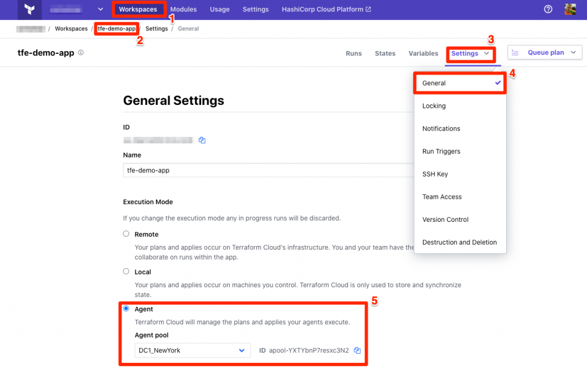Click the external link icon on HashiCorp Cloud Platform
This screenshot has width=587, height=368.
coord(369,9)
